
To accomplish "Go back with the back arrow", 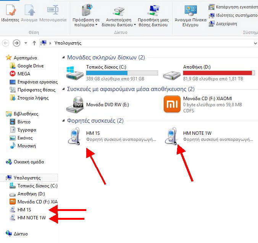I will tap(6, 43).
